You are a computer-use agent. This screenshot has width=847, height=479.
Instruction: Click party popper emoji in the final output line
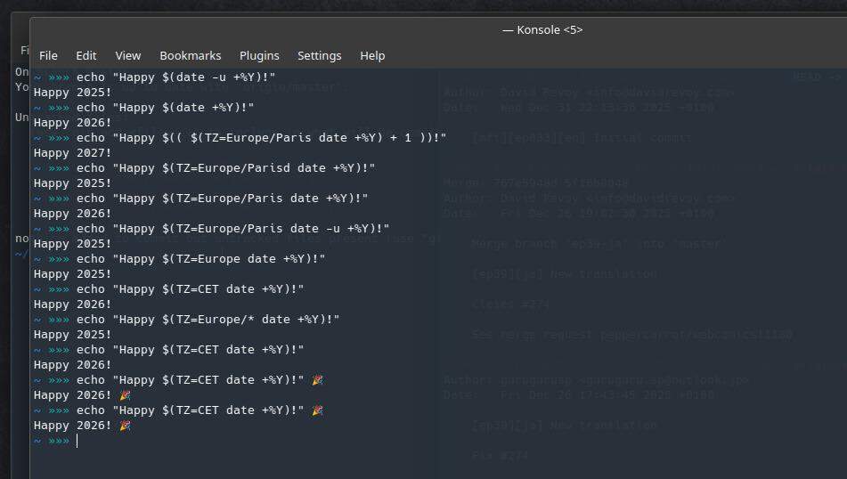pyautogui.click(x=125, y=426)
